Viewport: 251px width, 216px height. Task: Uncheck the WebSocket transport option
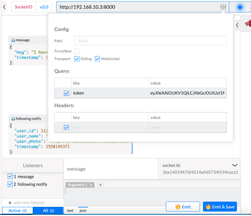(x=97, y=59)
